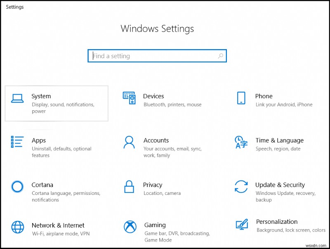The width and height of the screenshot is (330, 249).
Task: Click the Settings label in title bar
Action: (14, 7)
